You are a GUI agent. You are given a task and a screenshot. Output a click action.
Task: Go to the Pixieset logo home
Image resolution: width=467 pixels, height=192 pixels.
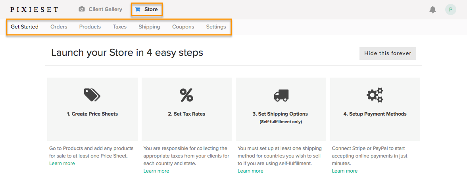[34, 10]
